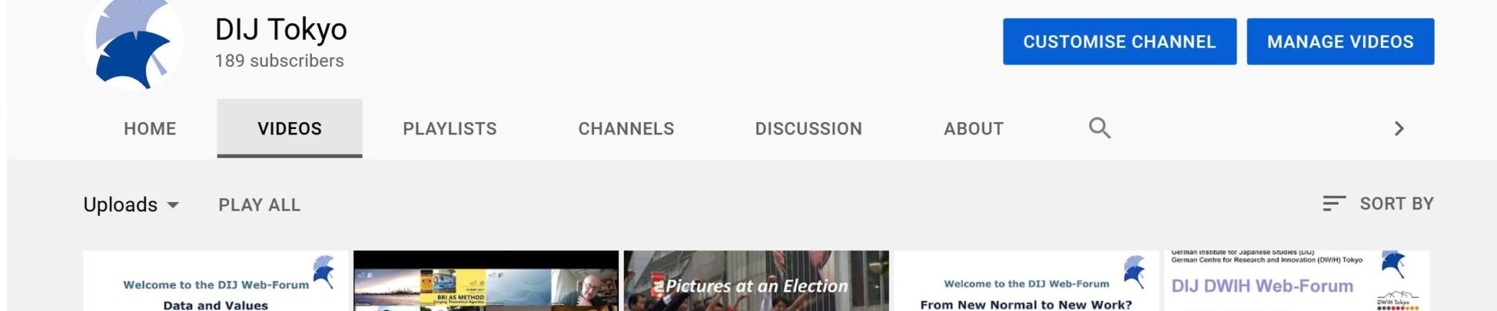The image size is (1497, 311).
Task: Open the Sort By menu
Action: pyautogui.click(x=1378, y=204)
